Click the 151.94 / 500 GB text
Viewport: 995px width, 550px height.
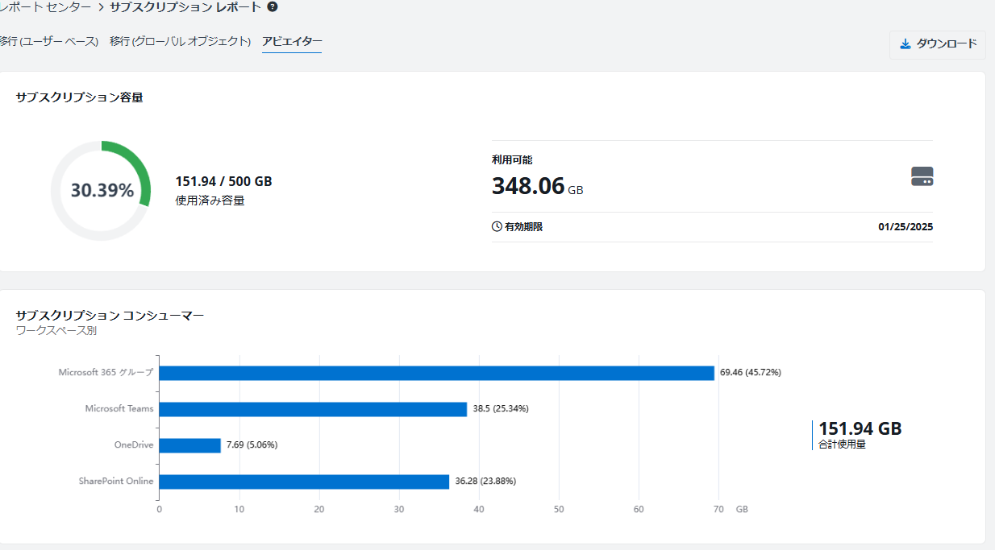(224, 182)
